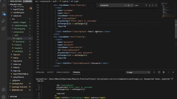
Task: Toggle Find in Selection
Action: coord(153,5)
